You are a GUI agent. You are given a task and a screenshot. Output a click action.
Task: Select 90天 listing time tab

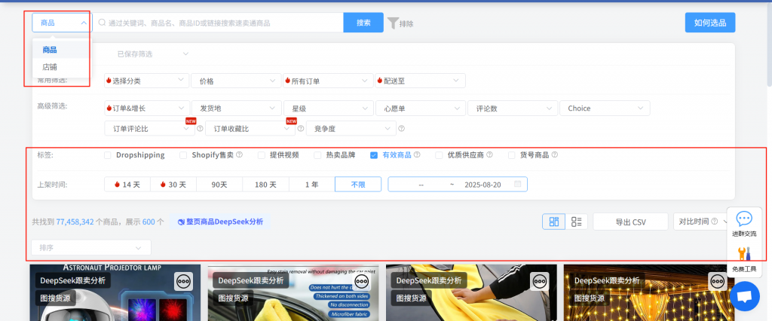tap(219, 185)
